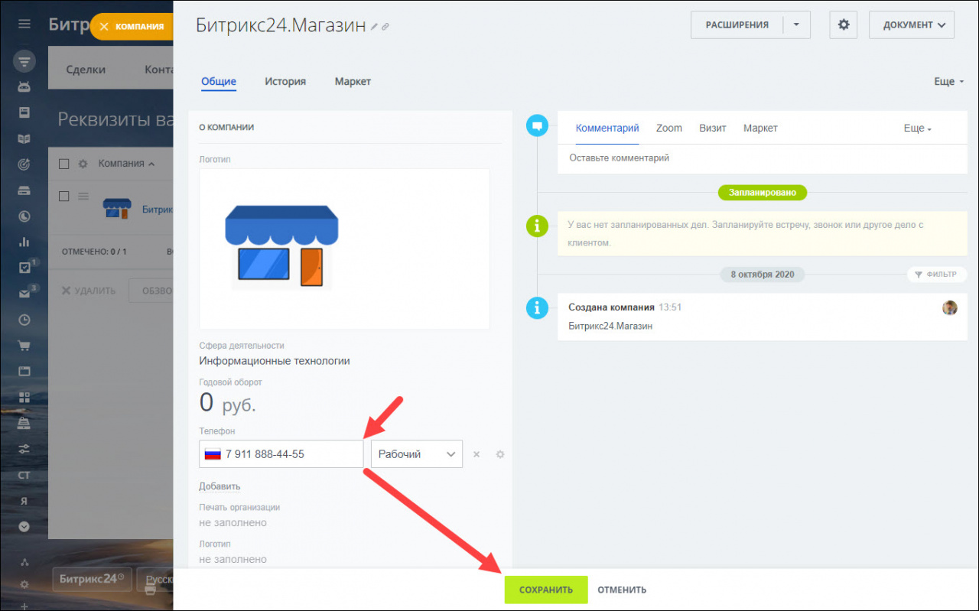Open row actions menu for the Битрикс row
This screenshot has height=611, width=979.
click(x=83, y=196)
